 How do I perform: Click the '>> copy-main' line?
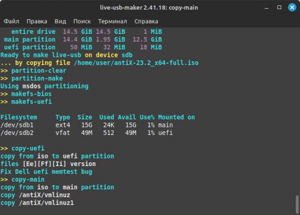pyautogui.click(x=23, y=180)
